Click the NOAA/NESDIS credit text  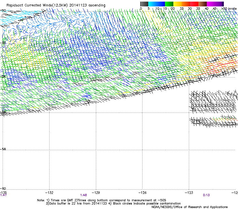click(189, 207)
